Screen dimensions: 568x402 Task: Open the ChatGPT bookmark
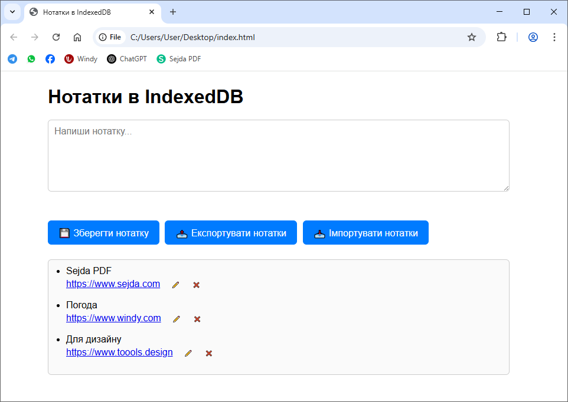pos(127,59)
